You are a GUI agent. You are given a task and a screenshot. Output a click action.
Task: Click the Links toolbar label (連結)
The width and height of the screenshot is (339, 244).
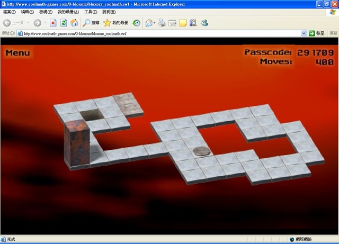point(333,33)
